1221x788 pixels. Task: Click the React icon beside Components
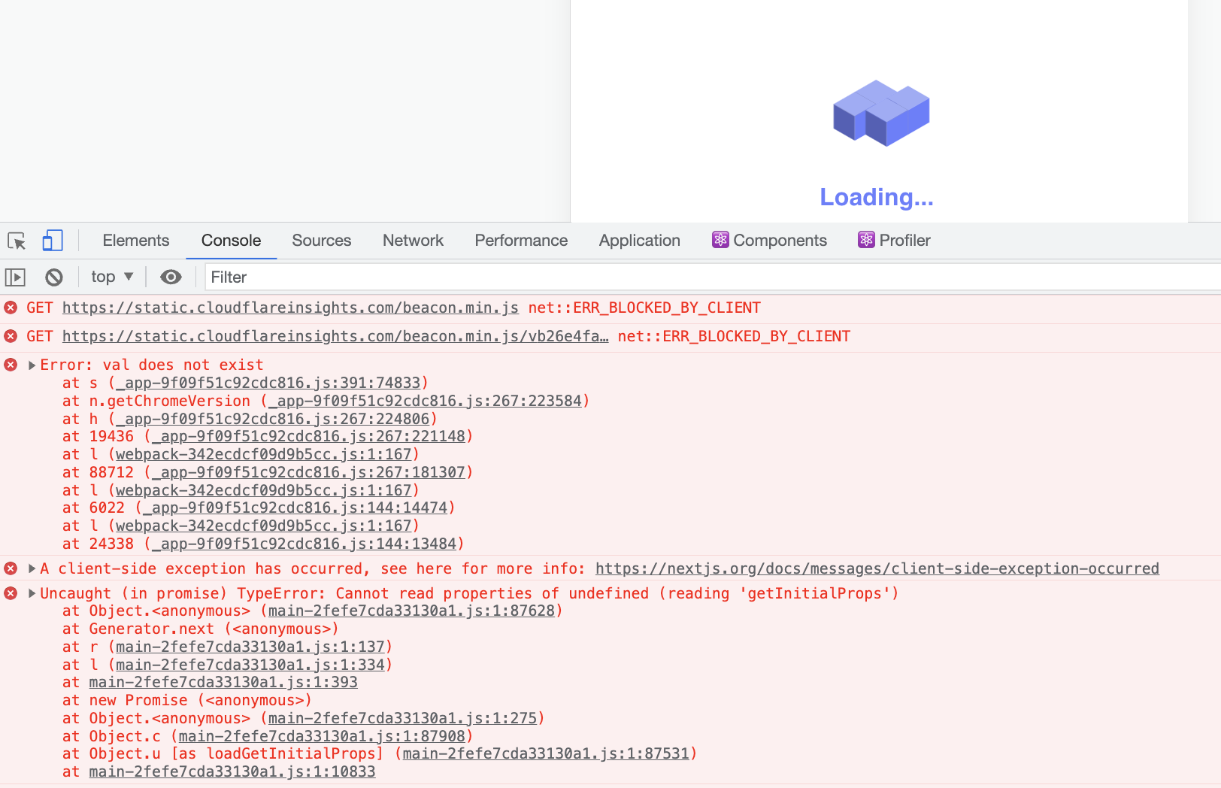(720, 240)
